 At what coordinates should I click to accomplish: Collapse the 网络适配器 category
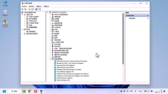coord(50,59)
